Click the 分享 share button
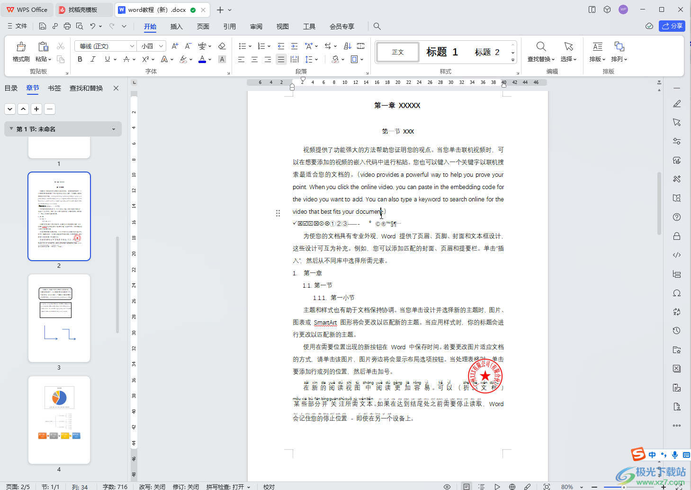 pos(672,26)
